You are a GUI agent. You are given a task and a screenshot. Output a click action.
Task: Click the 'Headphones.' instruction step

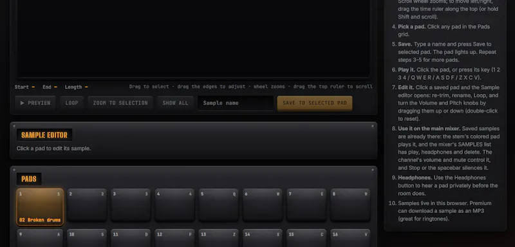(x=448, y=185)
